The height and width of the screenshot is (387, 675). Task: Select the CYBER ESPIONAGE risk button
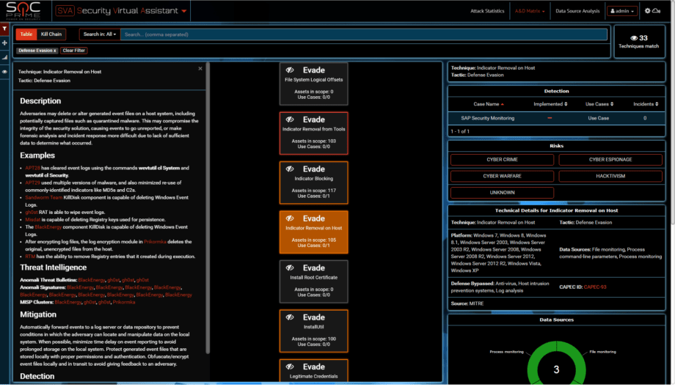click(x=610, y=160)
